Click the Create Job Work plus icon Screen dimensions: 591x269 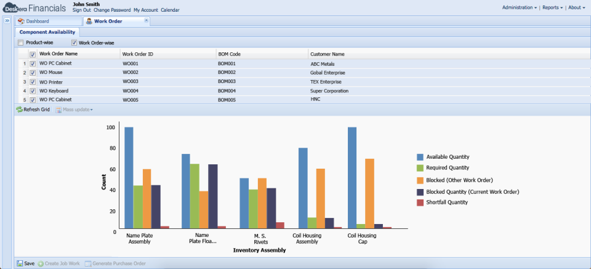[x=41, y=263]
